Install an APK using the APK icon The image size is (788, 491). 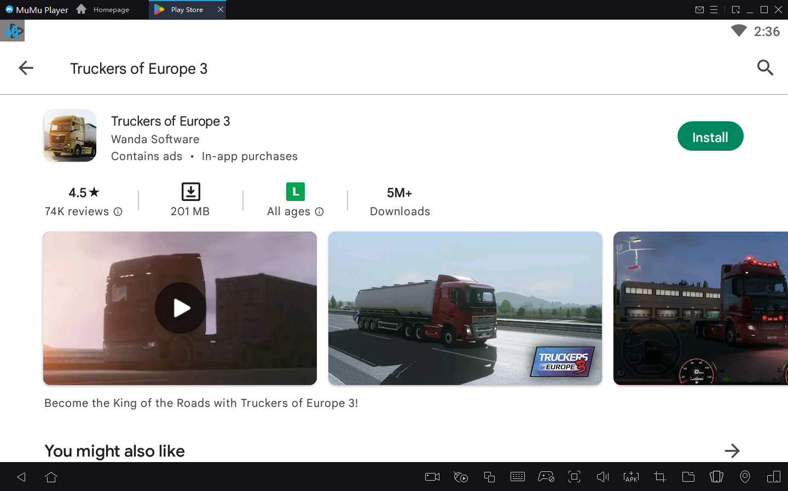(x=631, y=477)
